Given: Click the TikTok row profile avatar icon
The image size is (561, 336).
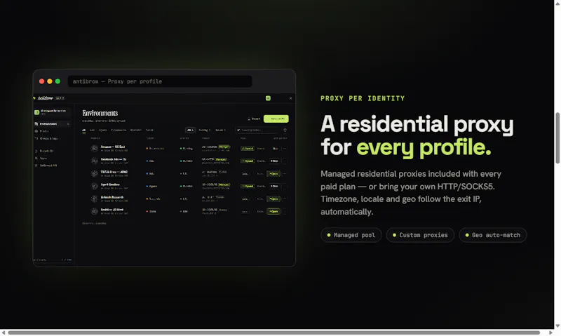Looking at the screenshot, I should [x=94, y=173].
